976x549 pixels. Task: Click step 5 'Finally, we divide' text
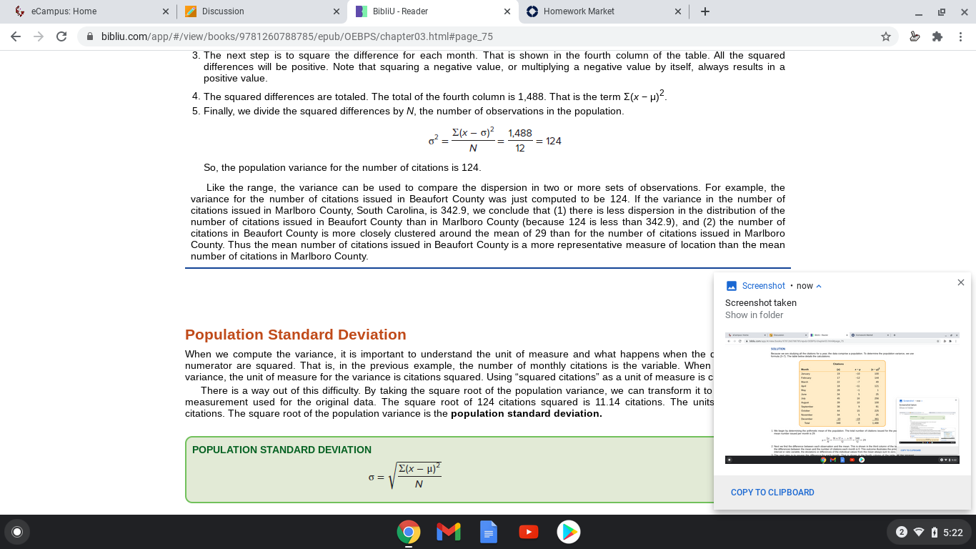click(414, 111)
